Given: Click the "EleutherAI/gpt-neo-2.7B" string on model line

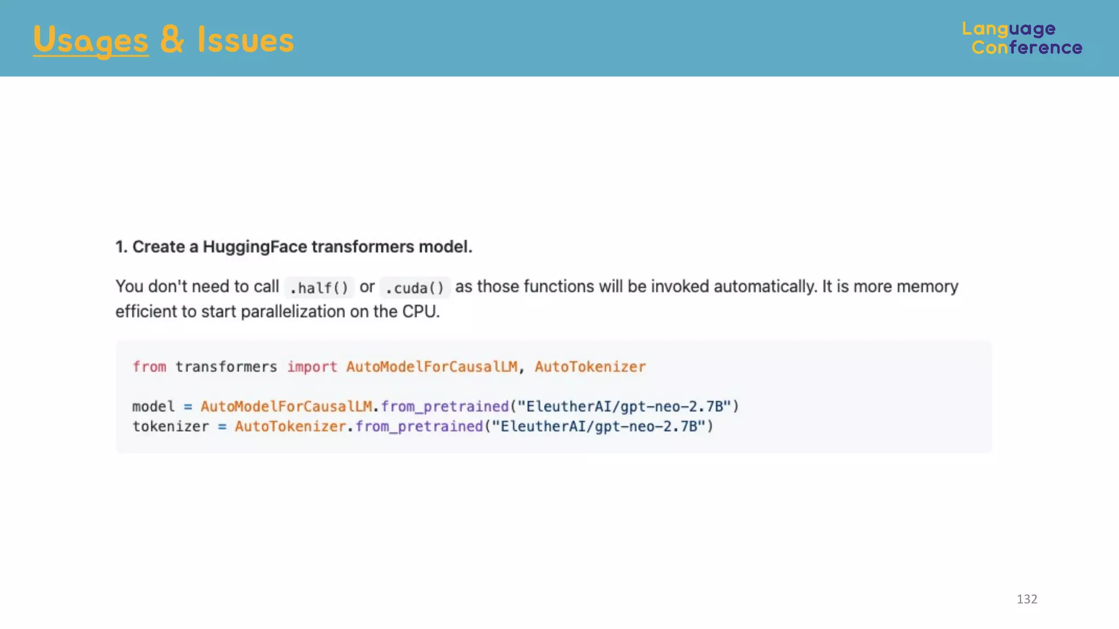Looking at the screenshot, I should click(x=624, y=407).
